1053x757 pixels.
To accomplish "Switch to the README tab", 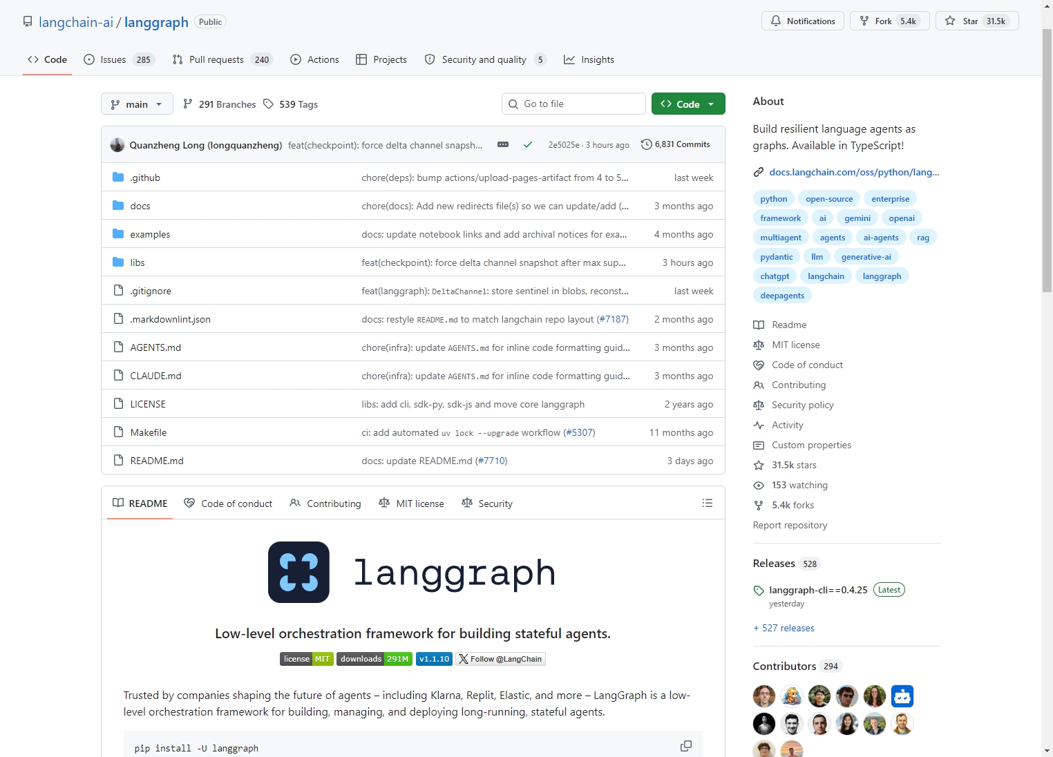I will point(140,504).
